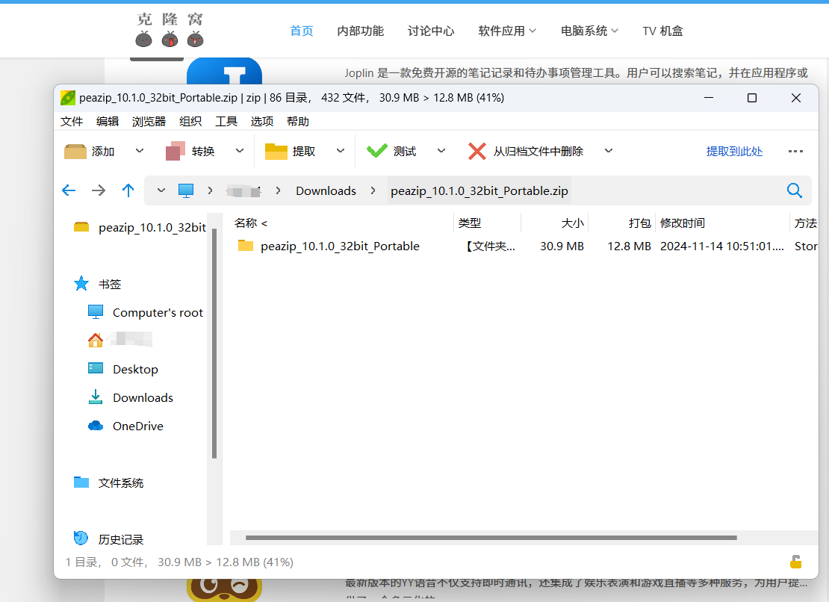Click the Add archive box icon
This screenshot has width=829, height=602.
click(x=75, y=152)
